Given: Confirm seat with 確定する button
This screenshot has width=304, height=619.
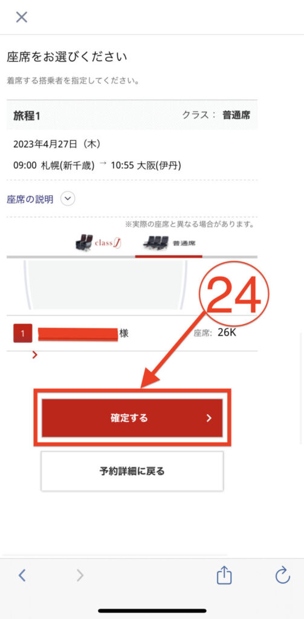Looking at the screenshot, I should [x=132, y=418].
